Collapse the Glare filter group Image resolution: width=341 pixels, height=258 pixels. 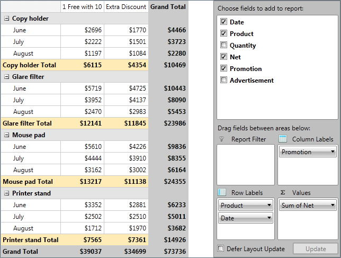[7, 77]
